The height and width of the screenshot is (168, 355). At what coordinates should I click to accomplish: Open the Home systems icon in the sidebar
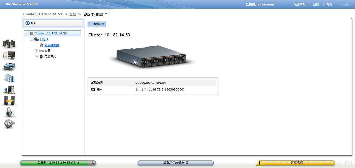(x=9, y=44)
